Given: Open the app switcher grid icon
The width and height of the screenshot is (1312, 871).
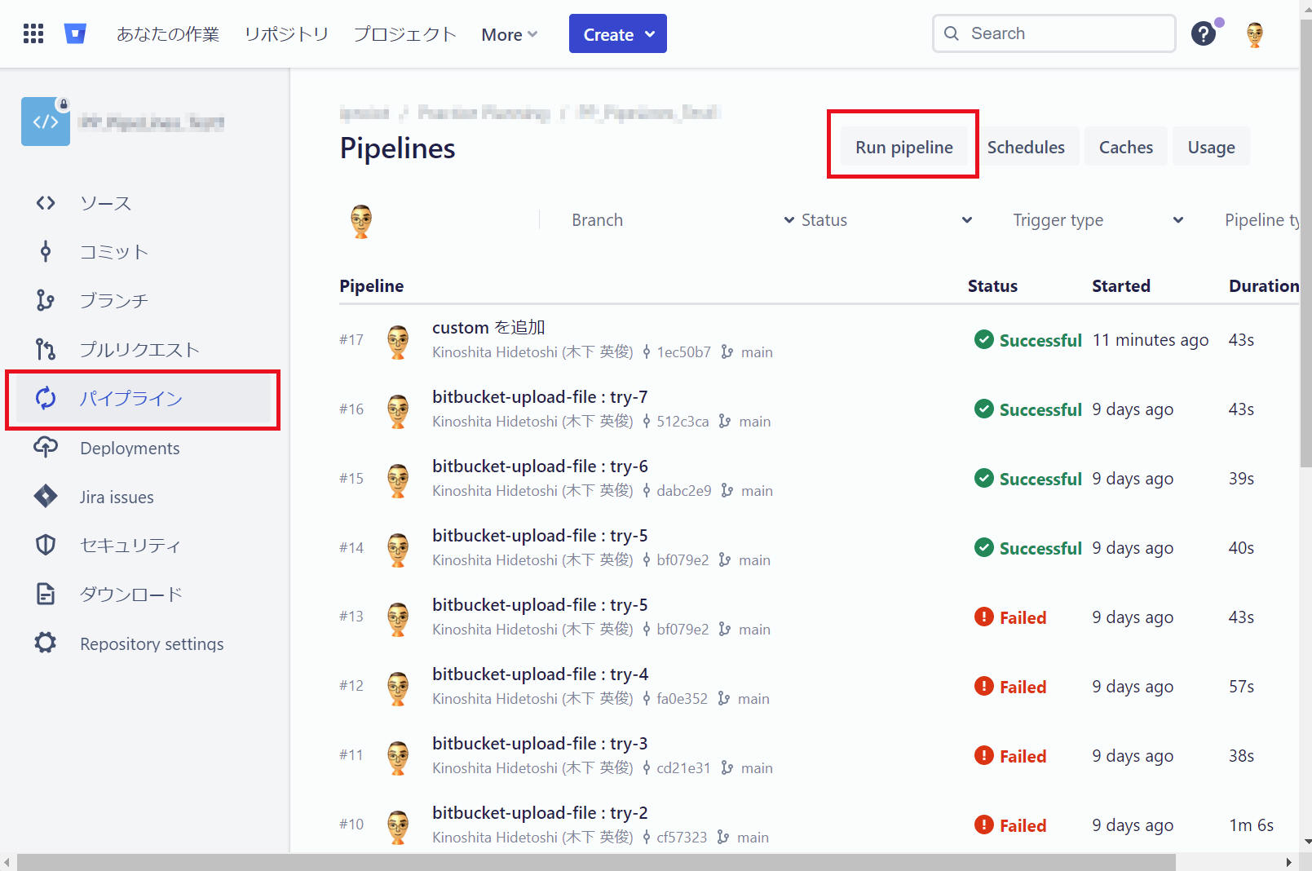Looking at the screenshot, I should click(33, 33).
